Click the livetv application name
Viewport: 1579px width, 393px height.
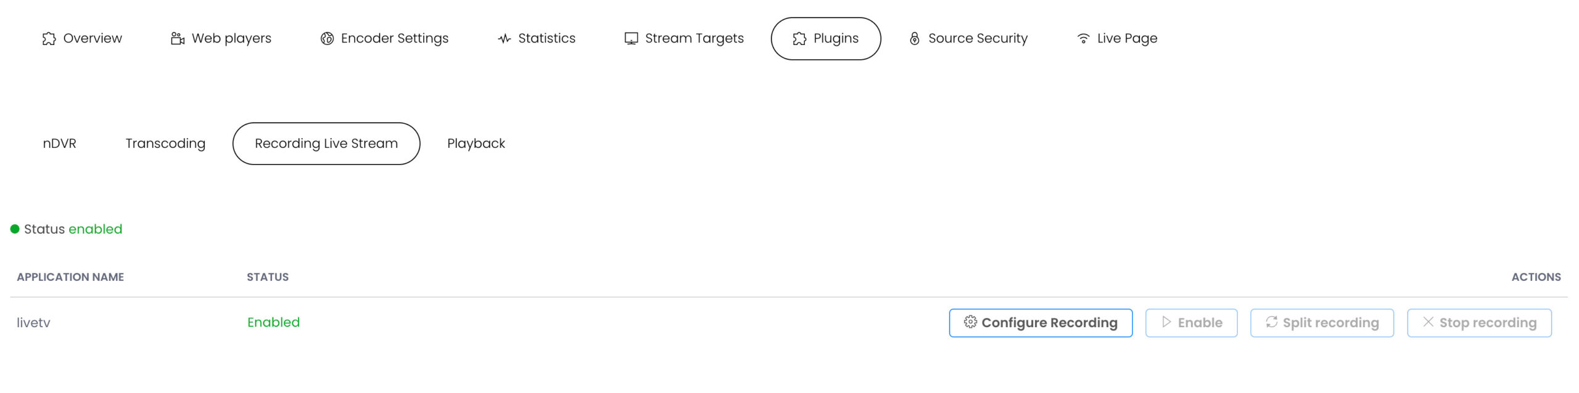point(33,323)
